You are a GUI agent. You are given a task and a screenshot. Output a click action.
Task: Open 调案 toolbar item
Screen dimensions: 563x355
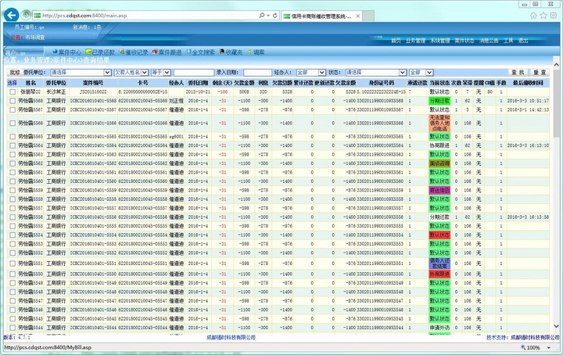(256, 52)
